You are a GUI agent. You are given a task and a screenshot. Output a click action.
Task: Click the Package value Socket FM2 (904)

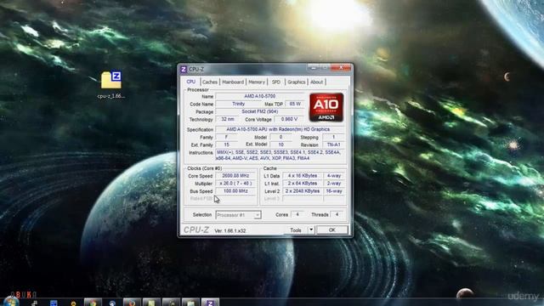(x=260, y=111)
